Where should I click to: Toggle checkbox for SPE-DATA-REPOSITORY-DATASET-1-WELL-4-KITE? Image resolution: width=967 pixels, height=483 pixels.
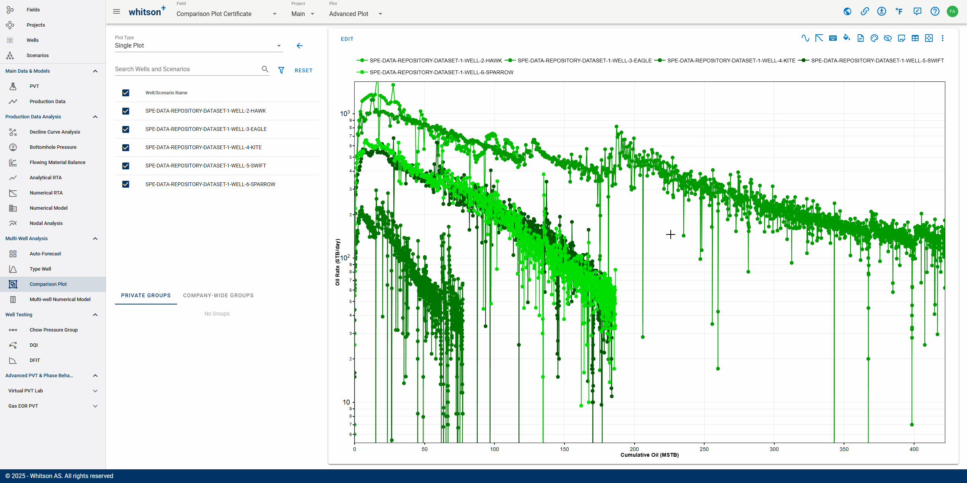pos(126,147)
